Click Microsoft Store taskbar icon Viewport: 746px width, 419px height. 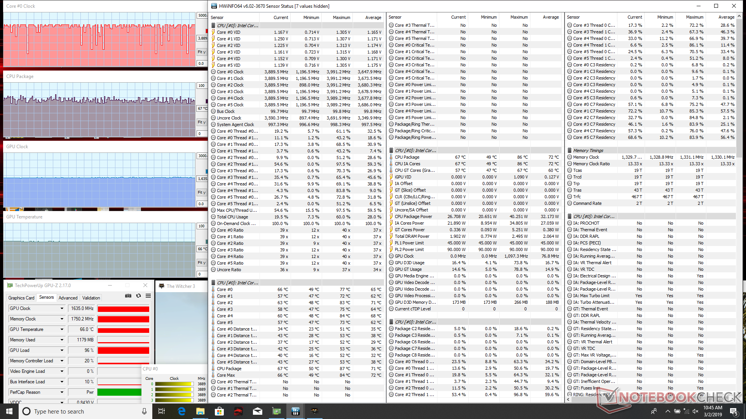pyautogui.click(x=219, y=411)
